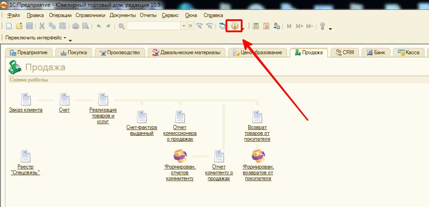Open the Файл menu
Screen dimensions: 429x207
tap(13, 15)
